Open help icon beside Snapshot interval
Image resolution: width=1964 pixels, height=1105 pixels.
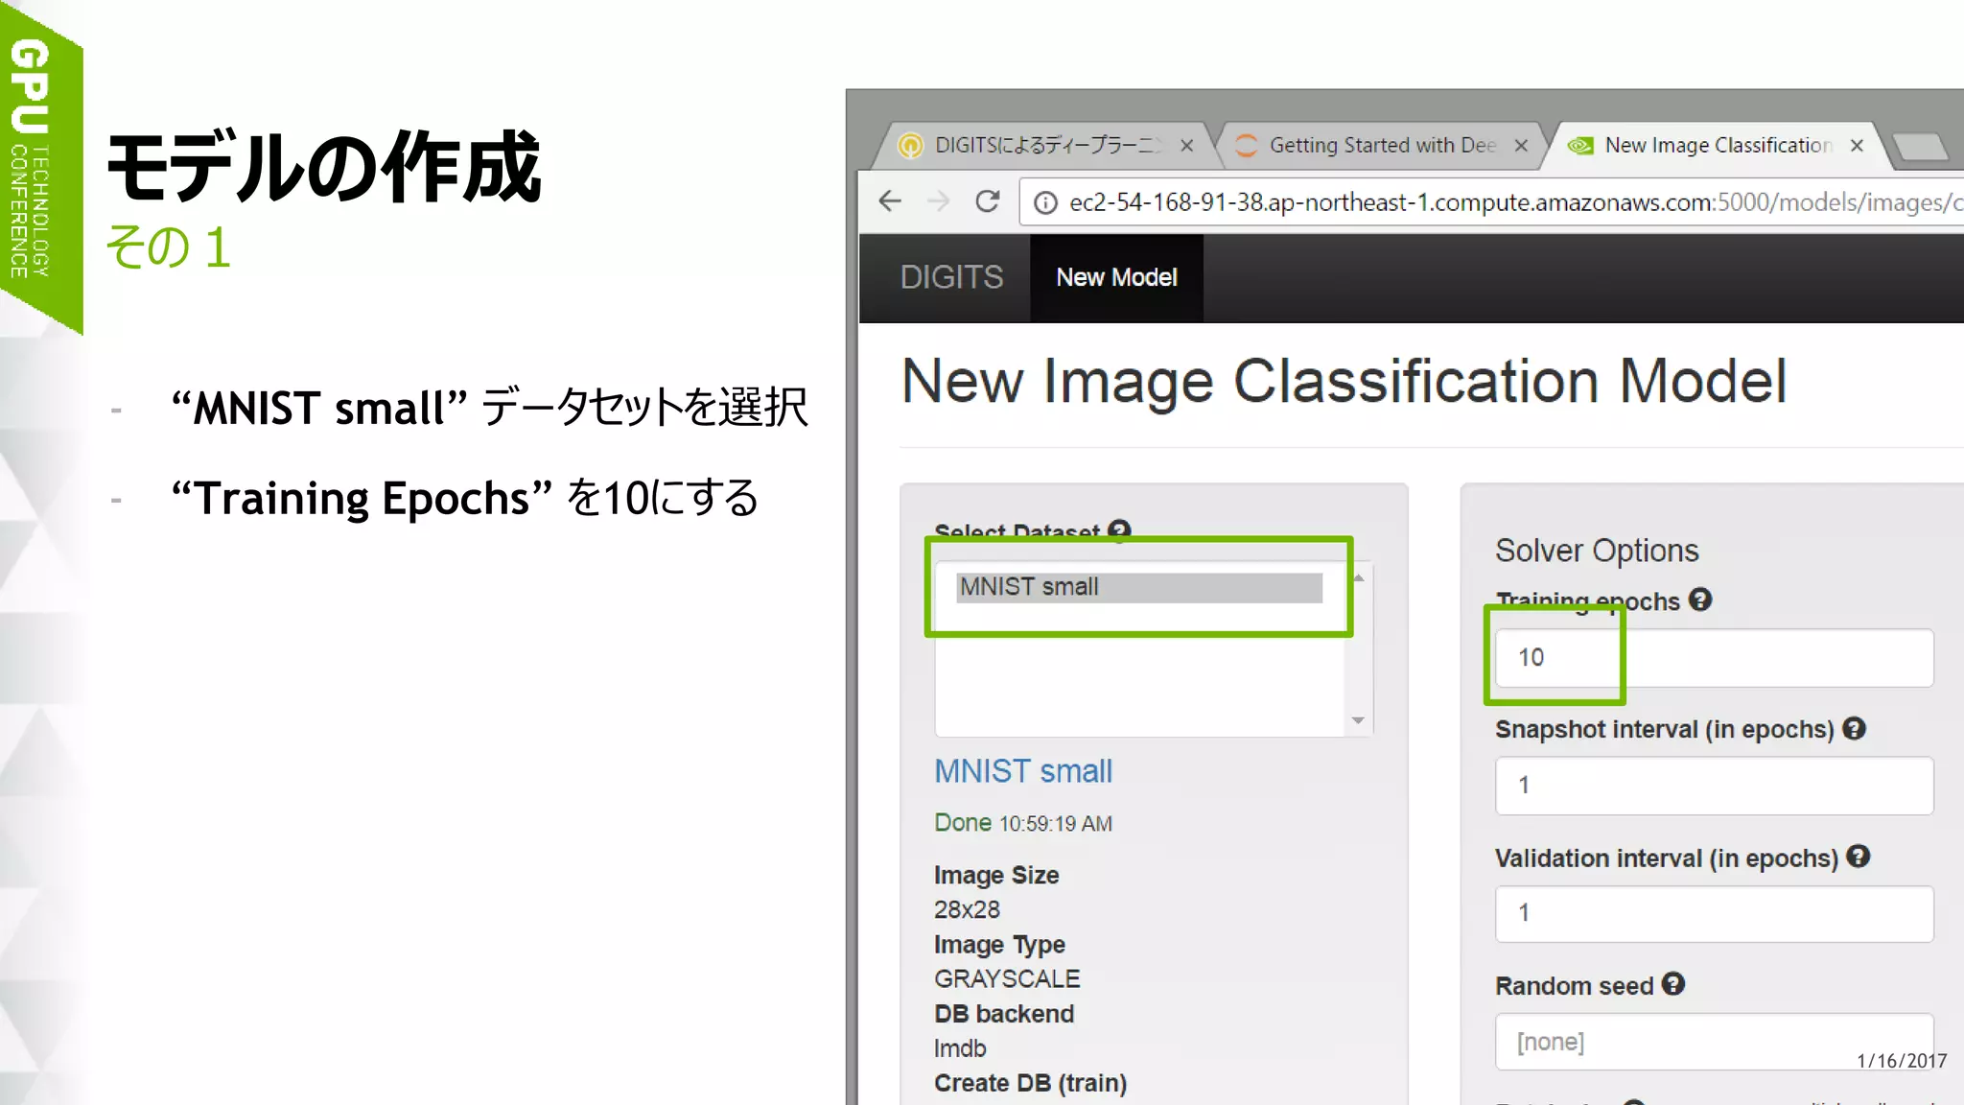pyautogui.click(x=1855, y=728)
